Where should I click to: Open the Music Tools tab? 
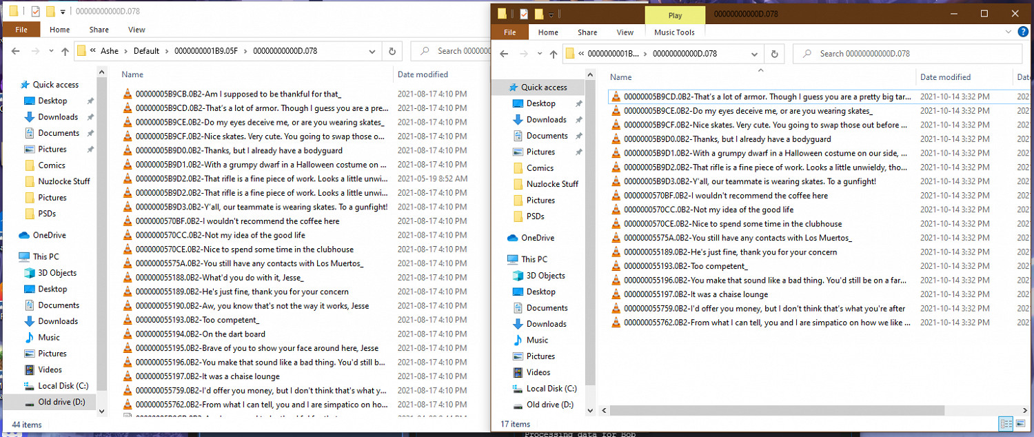point(674,32)
